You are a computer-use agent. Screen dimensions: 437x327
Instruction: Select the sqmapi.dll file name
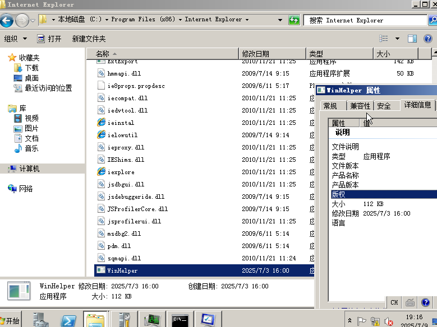coord(125,258)
